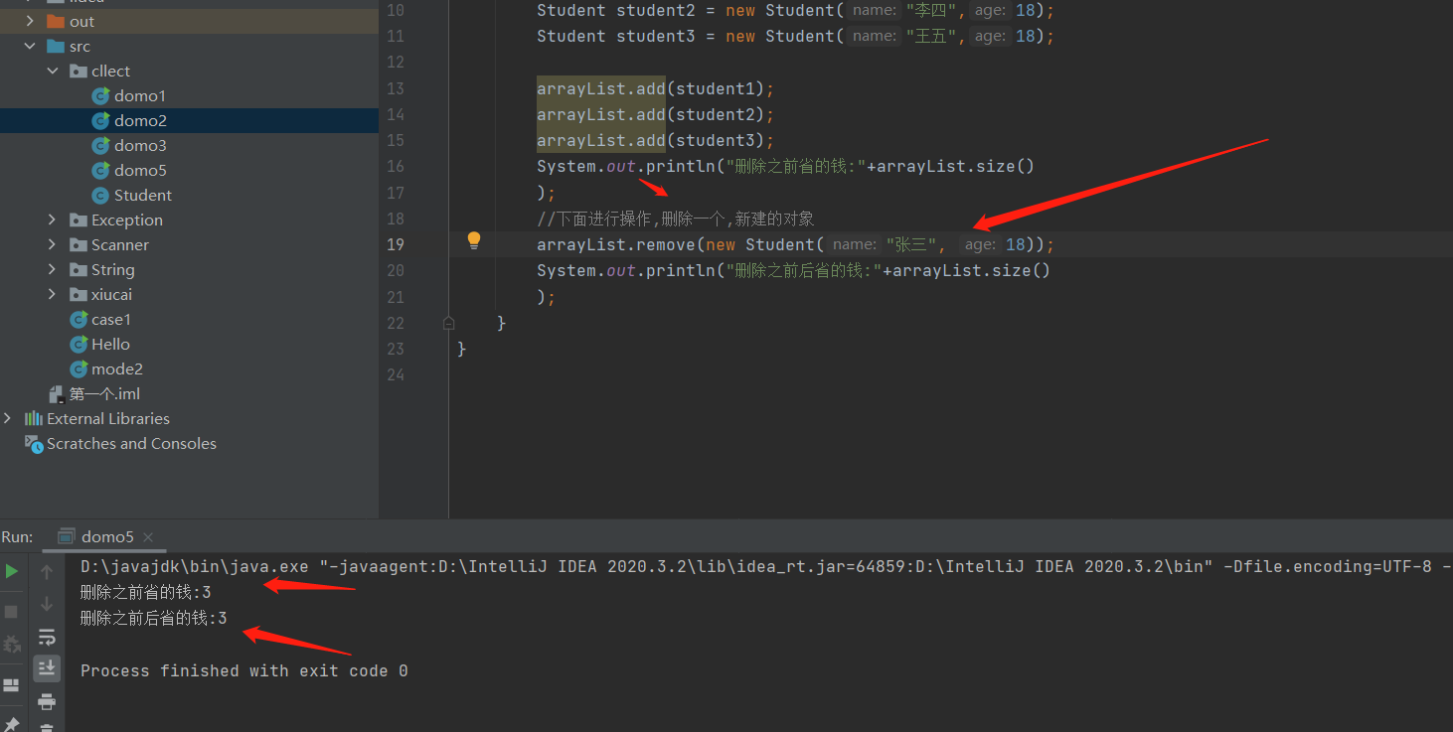Expand the Exception package
Screen dimensions: 1453x732
(52, 220)
